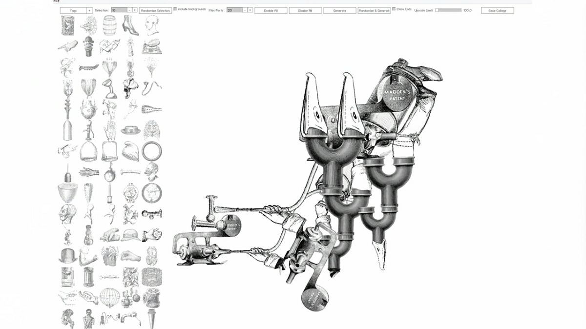Click the Generate button
The width and height of the screenshot is (586, 329).
tap(339, 10)
